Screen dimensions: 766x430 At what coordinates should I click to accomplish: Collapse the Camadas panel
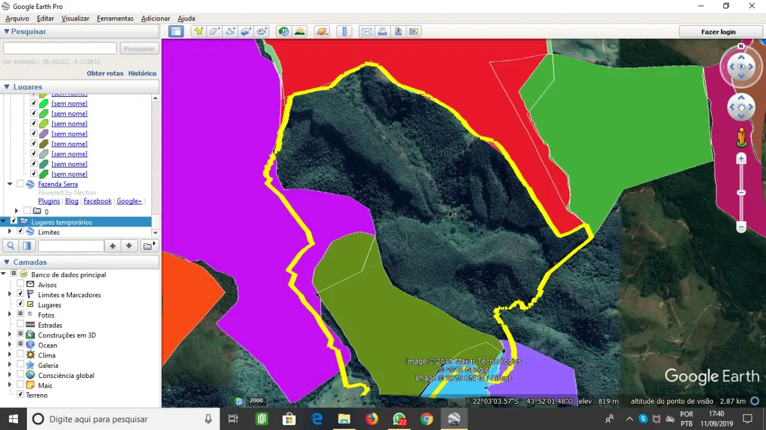7,262
